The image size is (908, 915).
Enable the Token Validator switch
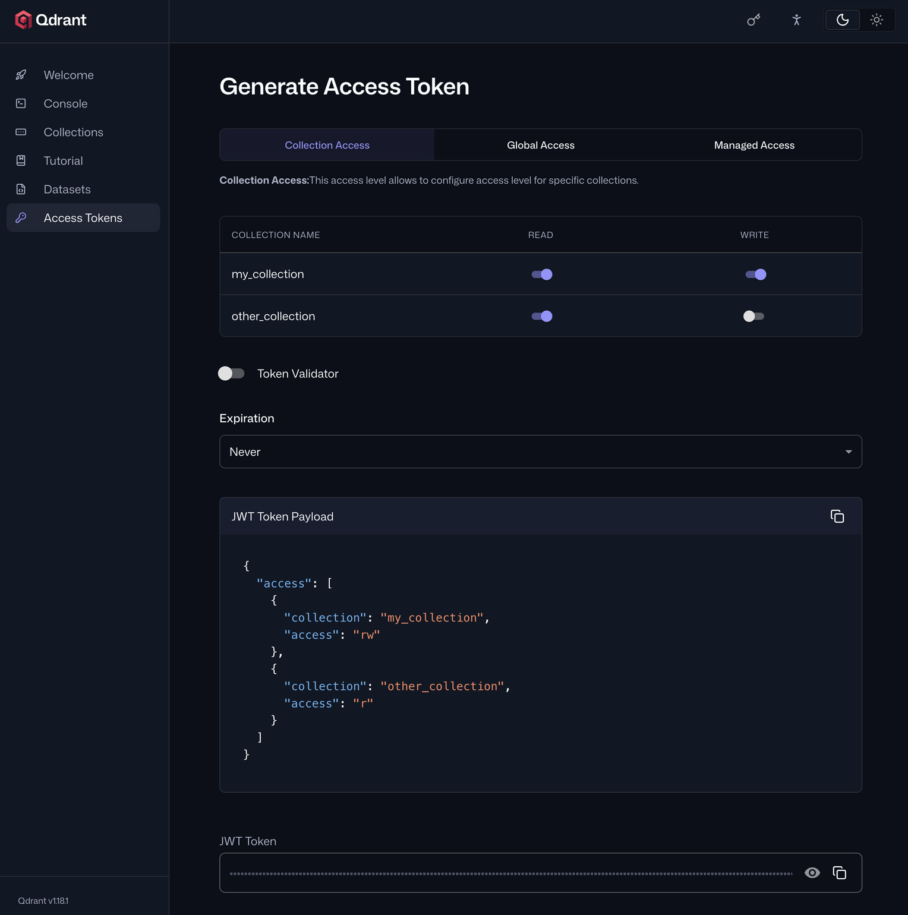[x=231, y=373]
